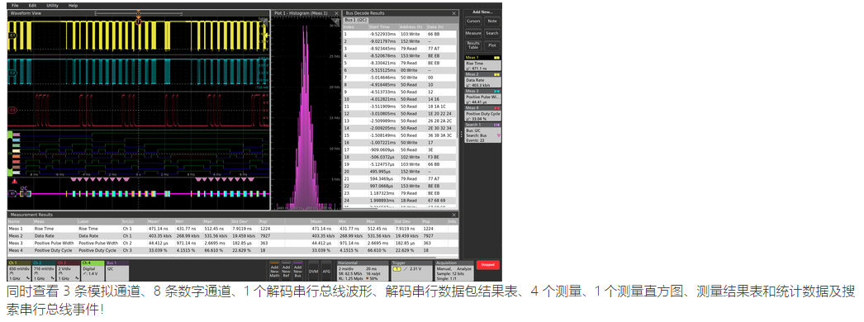Open the Horizontal settings badge

click(x=362, y=270)
